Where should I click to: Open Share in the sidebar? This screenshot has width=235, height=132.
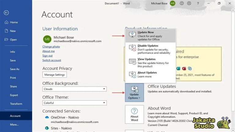click(13, 86)
